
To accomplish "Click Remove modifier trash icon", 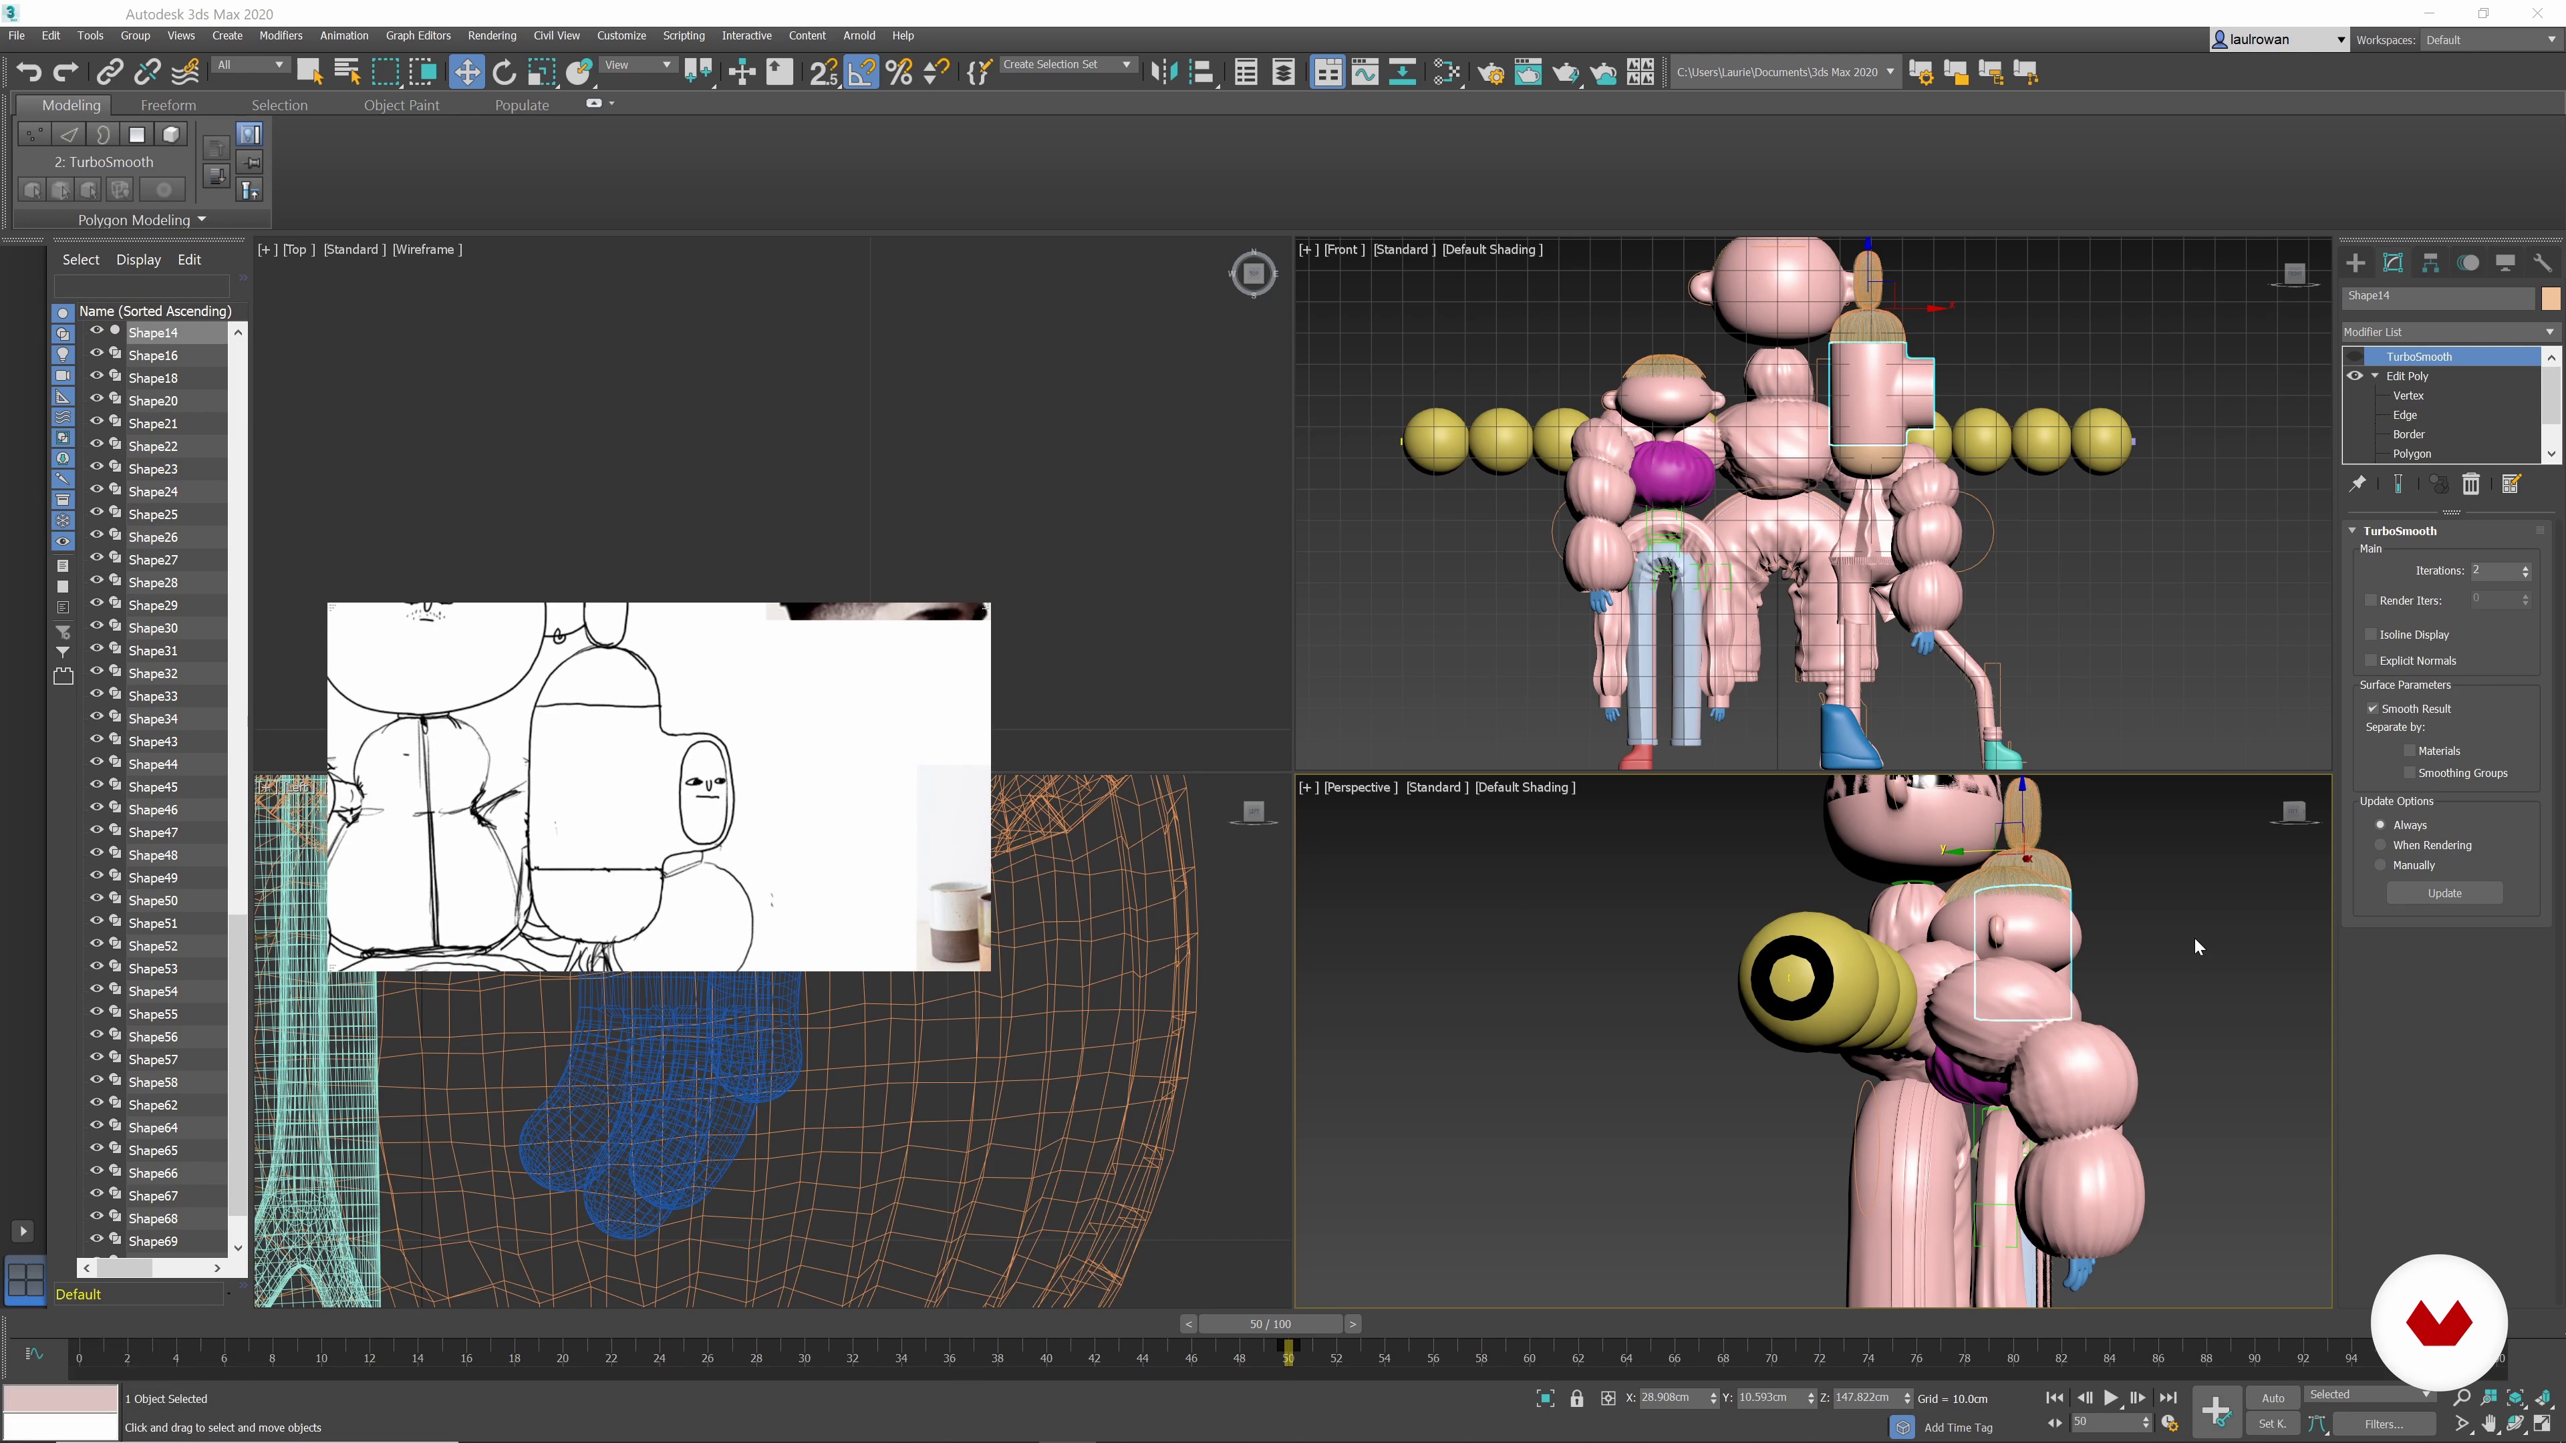I will 2471,484.
